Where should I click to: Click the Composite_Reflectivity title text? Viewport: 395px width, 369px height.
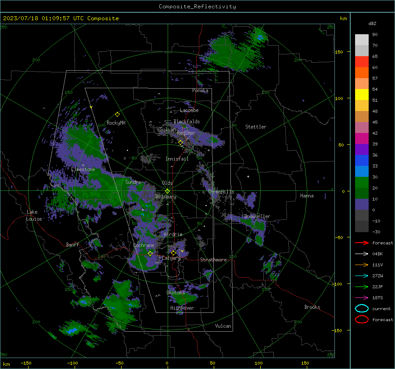(x=197, y=7)
